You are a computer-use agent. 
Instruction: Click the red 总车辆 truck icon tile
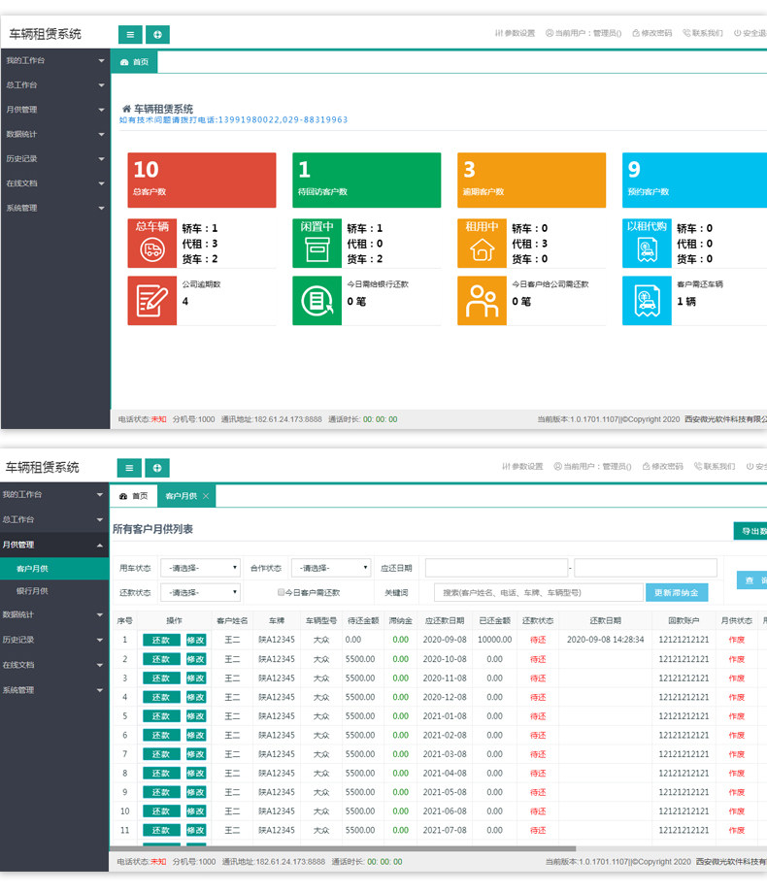click(x=152, y=244)
